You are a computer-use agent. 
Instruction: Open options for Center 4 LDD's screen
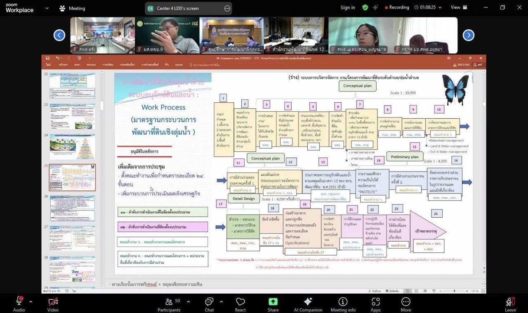pyautogui.click(x=227, y=8)
